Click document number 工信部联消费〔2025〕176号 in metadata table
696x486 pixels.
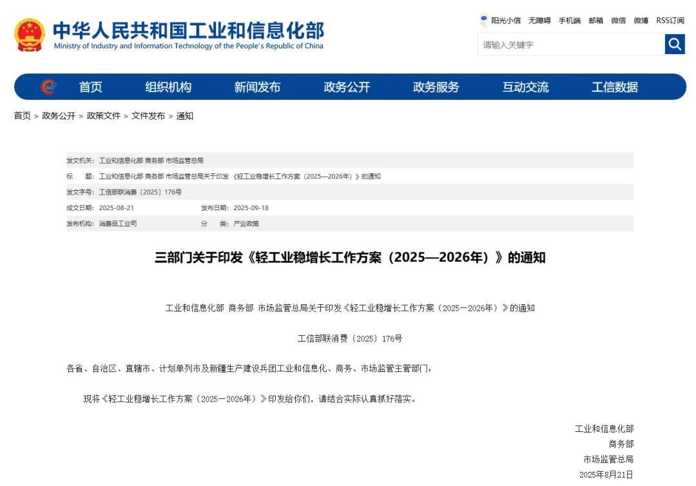[x=140, y=192]
